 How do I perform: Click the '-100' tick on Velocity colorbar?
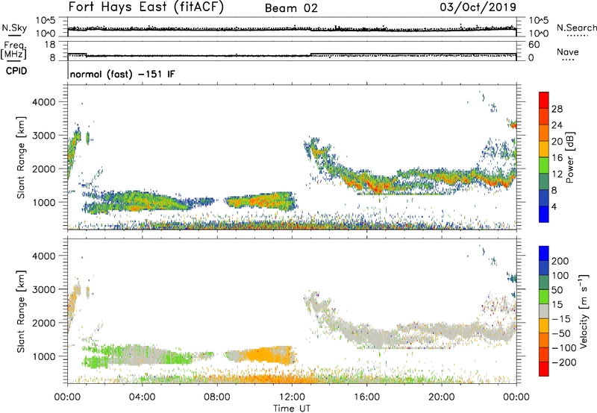pyautogui.click(x=563, y=348)
